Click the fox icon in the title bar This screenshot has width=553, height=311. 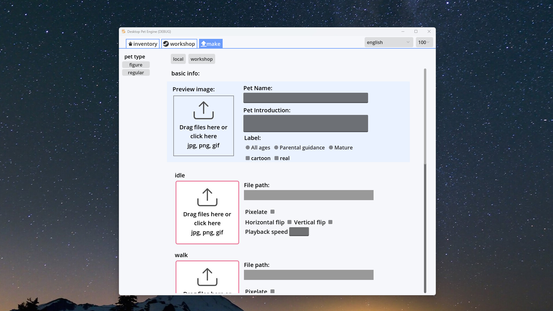(124, 31)
